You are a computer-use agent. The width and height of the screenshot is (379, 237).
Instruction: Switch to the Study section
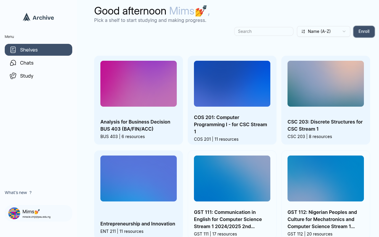coord(27,76)
